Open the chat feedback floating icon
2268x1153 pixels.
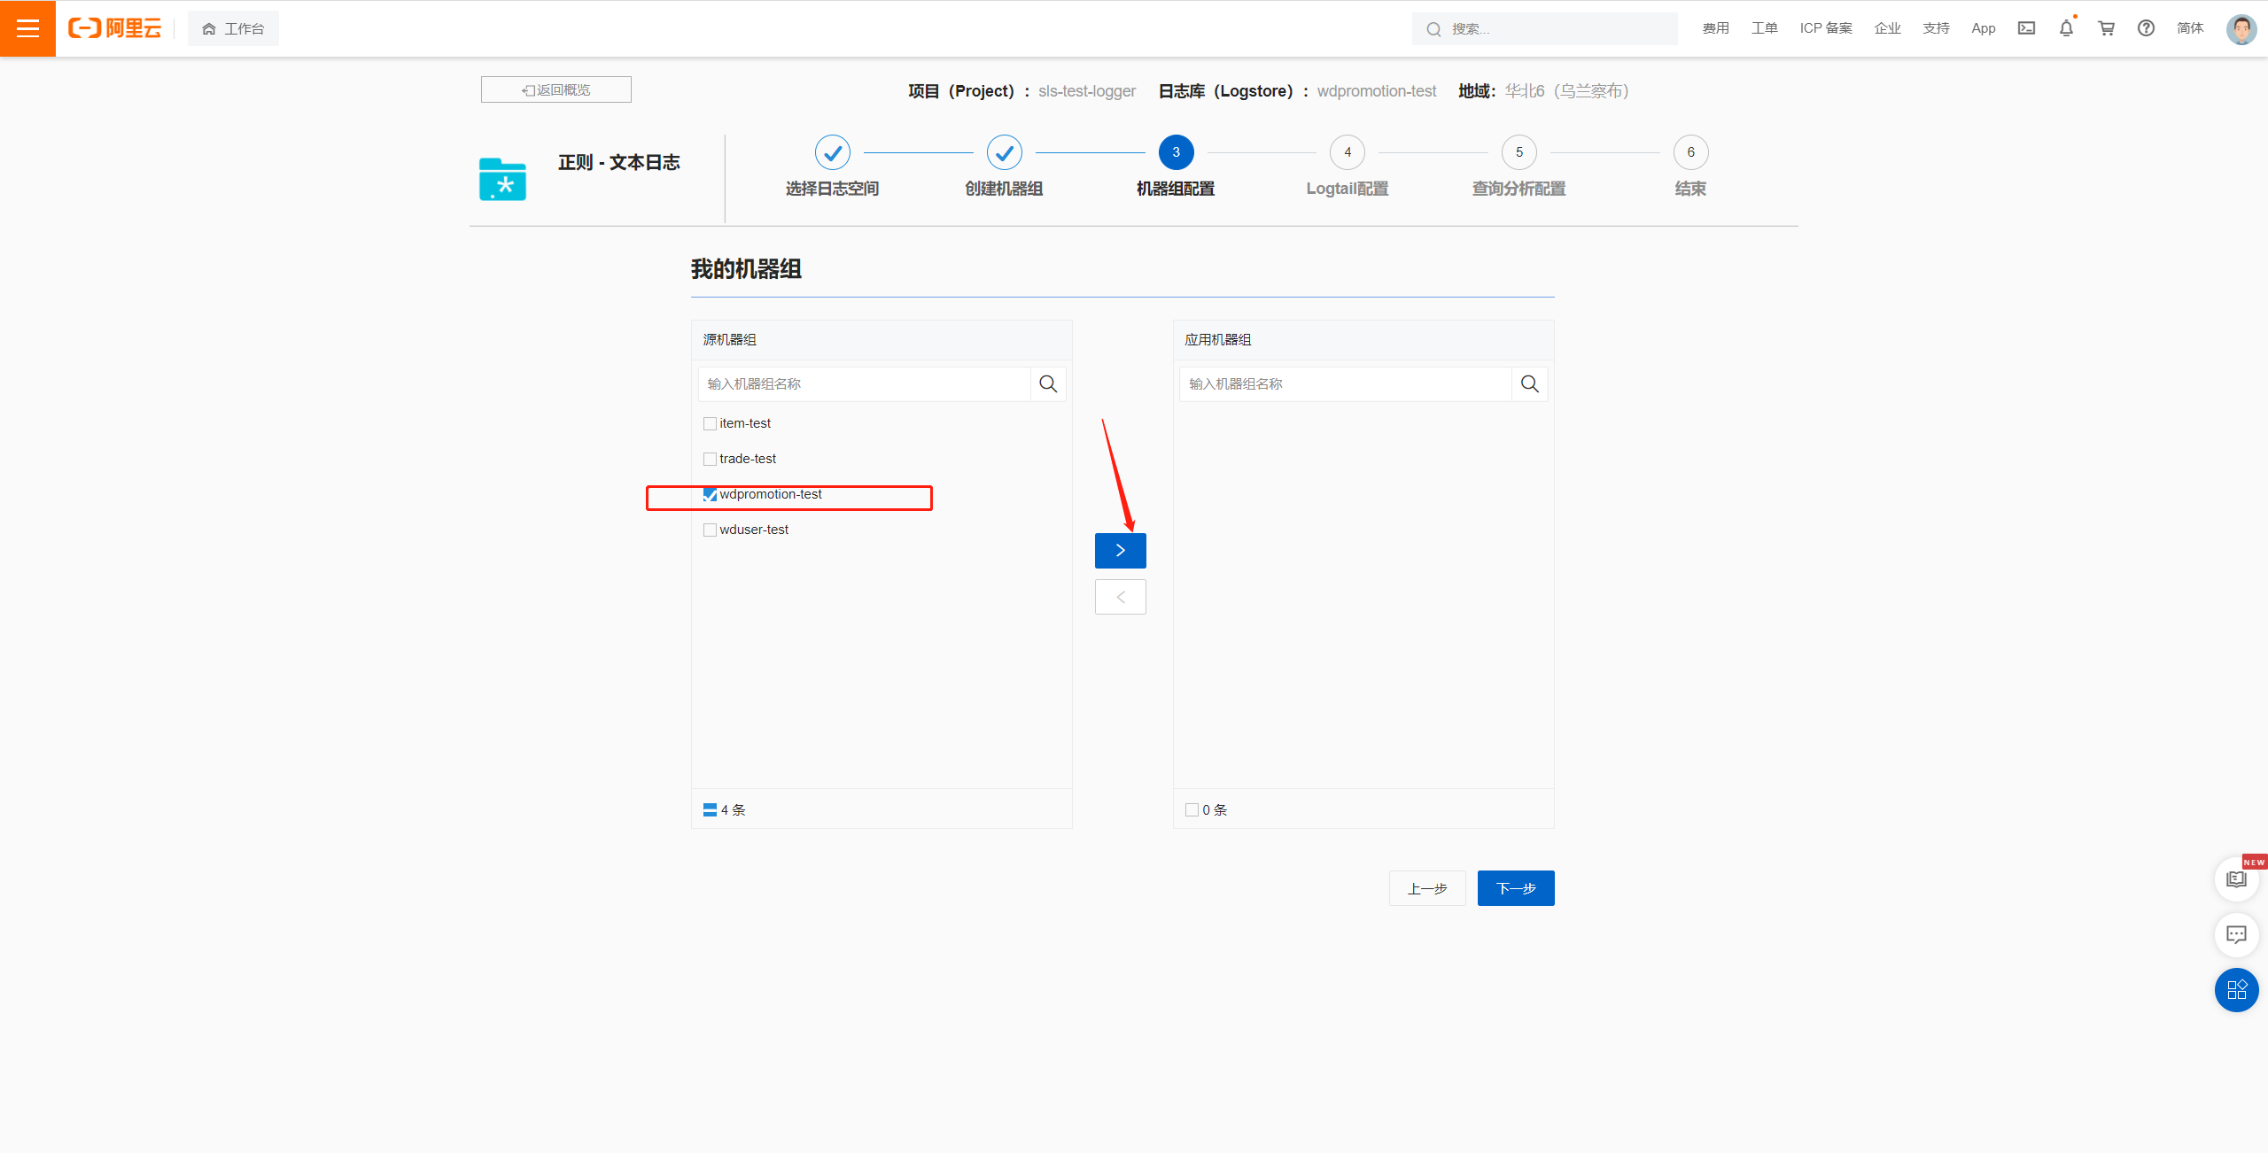pos(2236,934)
